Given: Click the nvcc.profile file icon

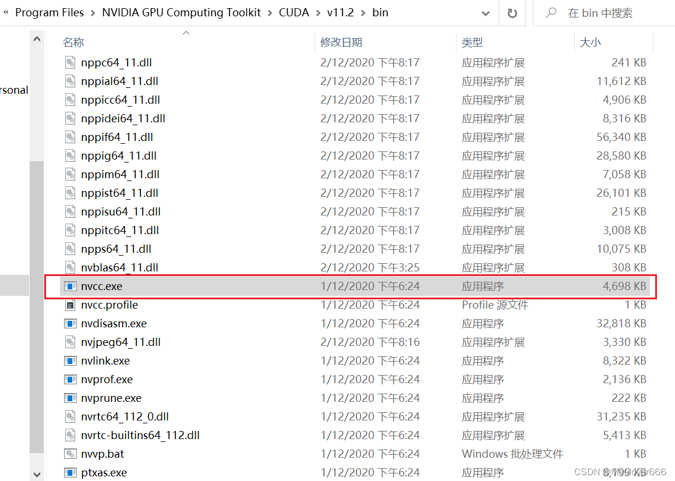Looking at the screenshot, I should (70, 305).
